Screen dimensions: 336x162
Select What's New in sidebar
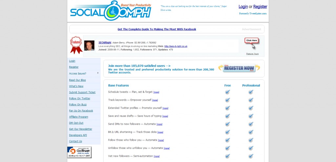coord(76,86)
